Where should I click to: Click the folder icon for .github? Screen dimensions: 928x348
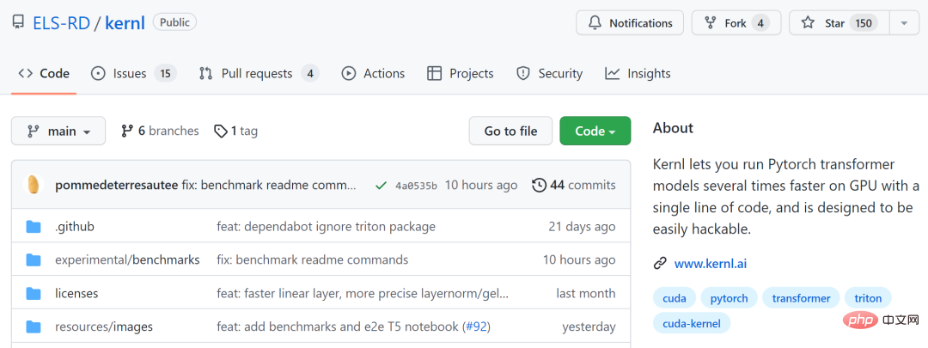(34, 227)
